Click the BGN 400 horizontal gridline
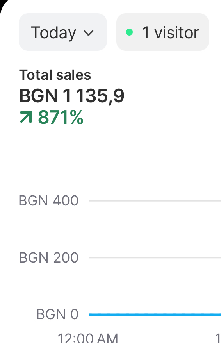The width and height of the screenshot is (221, 343). coord(155,200)
